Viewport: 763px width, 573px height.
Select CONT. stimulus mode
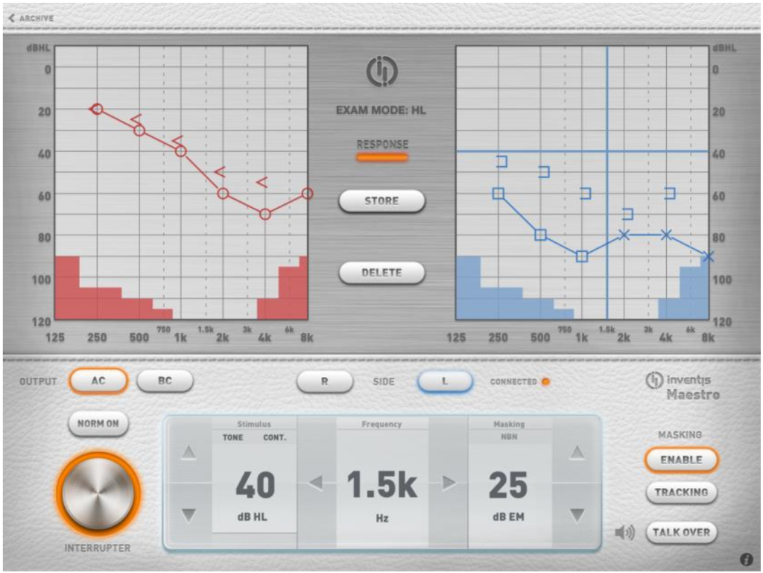pyautogui.click(x=275, y=438)
